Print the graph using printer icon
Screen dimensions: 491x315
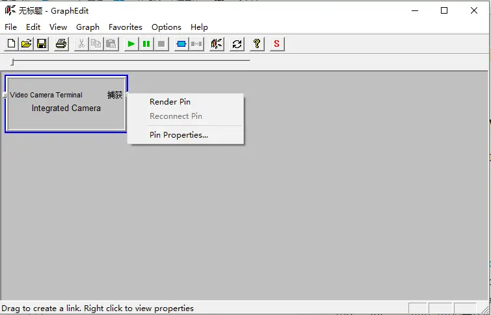point(61,44)
